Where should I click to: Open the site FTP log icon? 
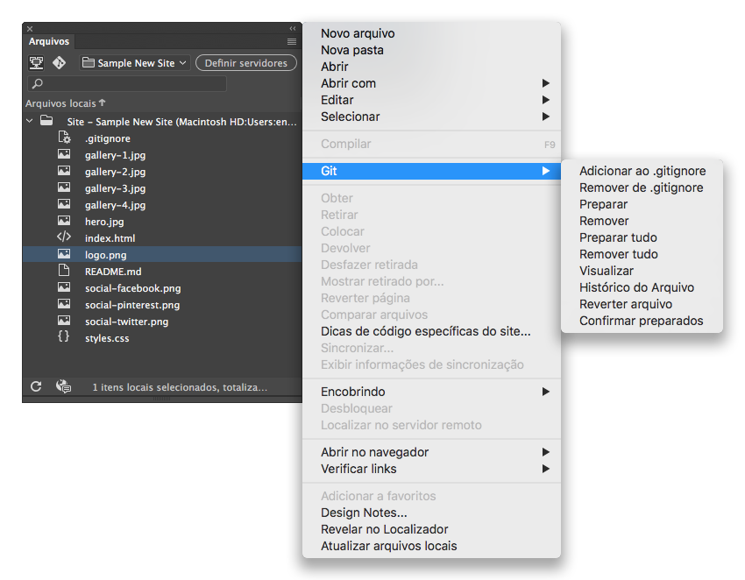click(x=63, y=386)
